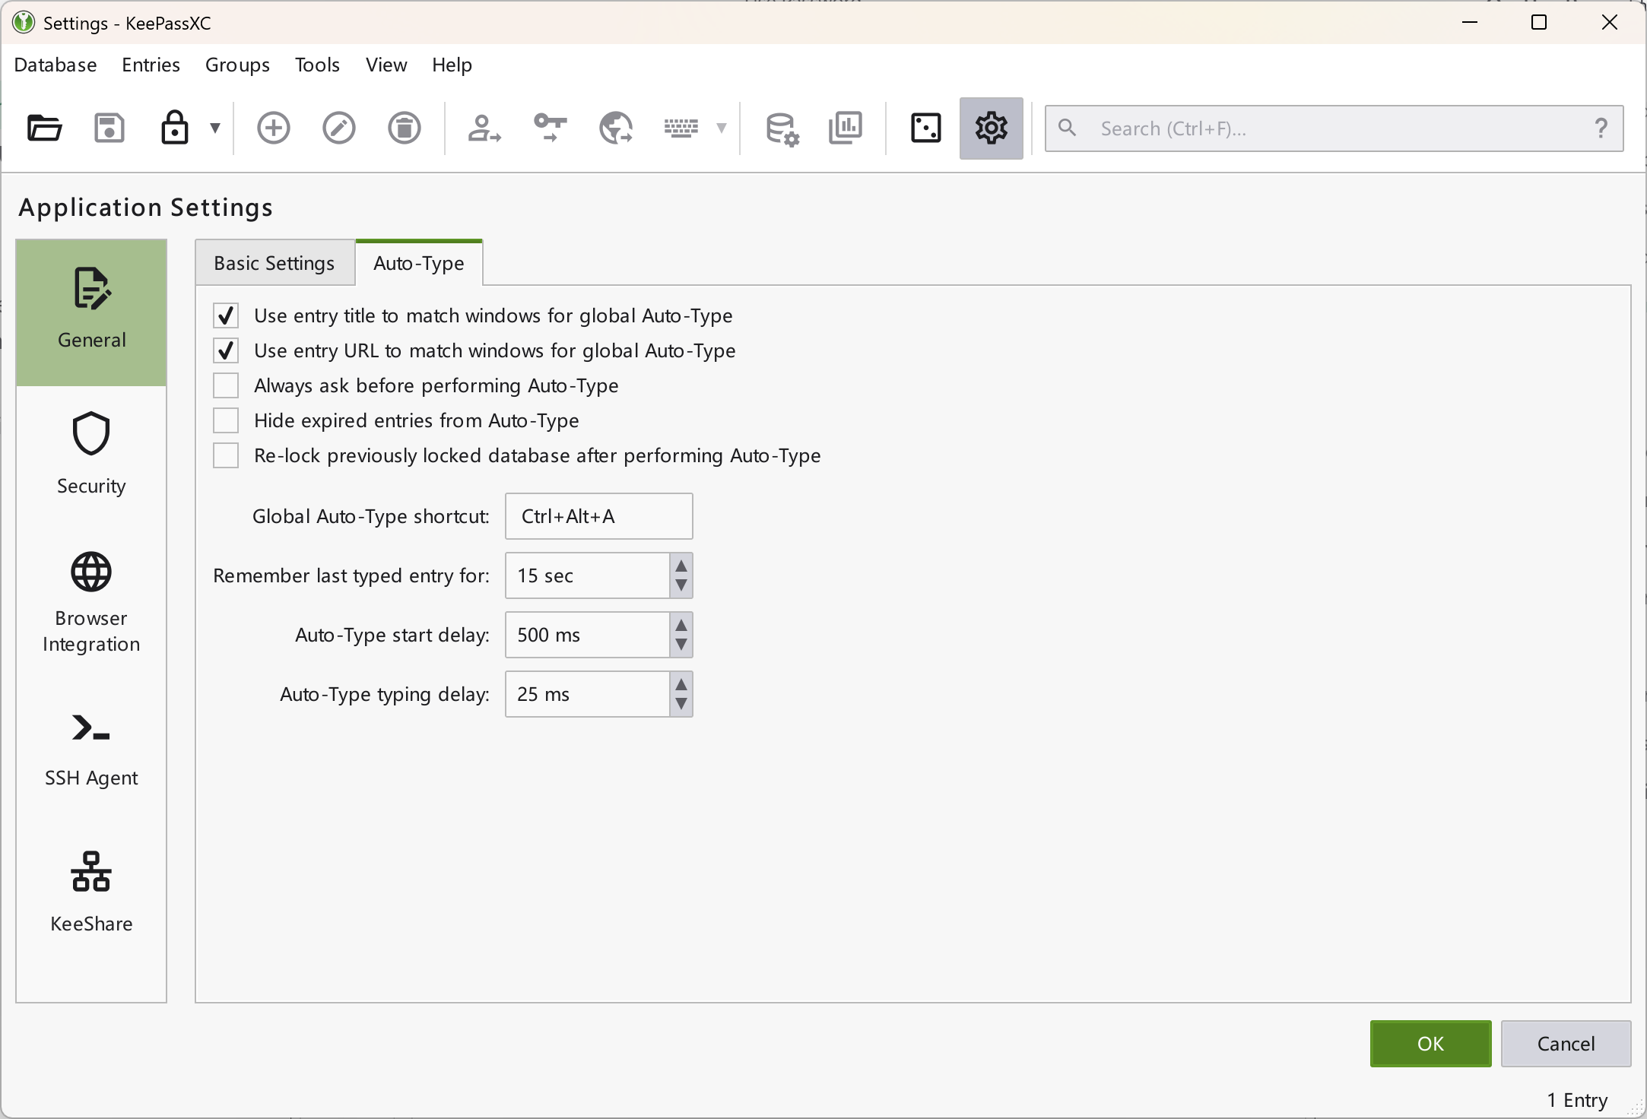Decrease Auto-Type typing delay
This screenshot has height=1119, width=1647.
[681, 705]
